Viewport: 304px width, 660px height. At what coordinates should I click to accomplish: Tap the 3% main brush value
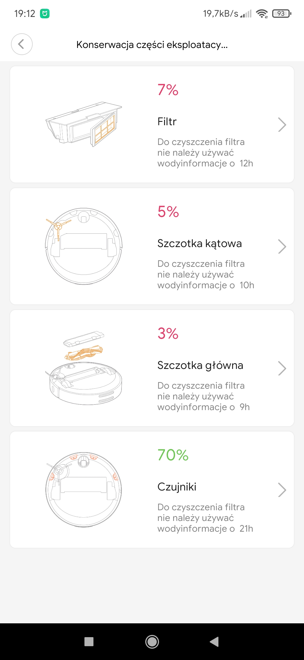tap(168, 333)
